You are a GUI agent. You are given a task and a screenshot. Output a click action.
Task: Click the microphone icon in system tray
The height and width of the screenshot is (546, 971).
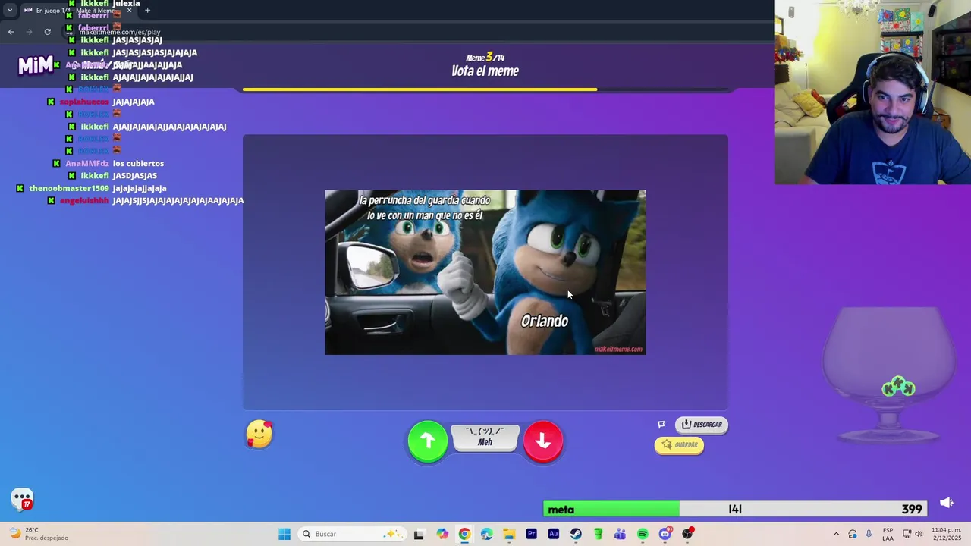pyautogui.click(x=869, y=534)
